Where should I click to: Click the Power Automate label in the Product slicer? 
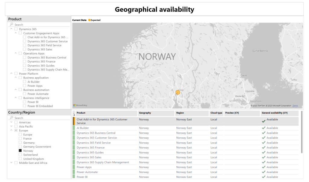click(38, 94)
